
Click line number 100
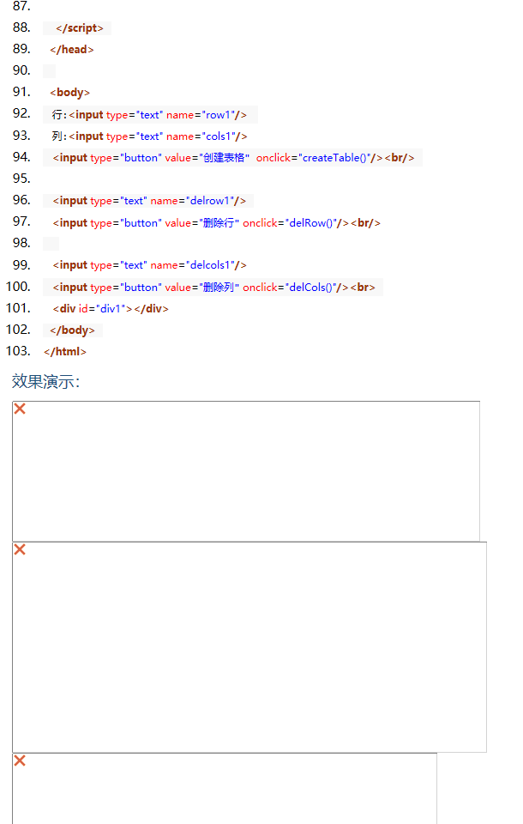coord(18,287)
